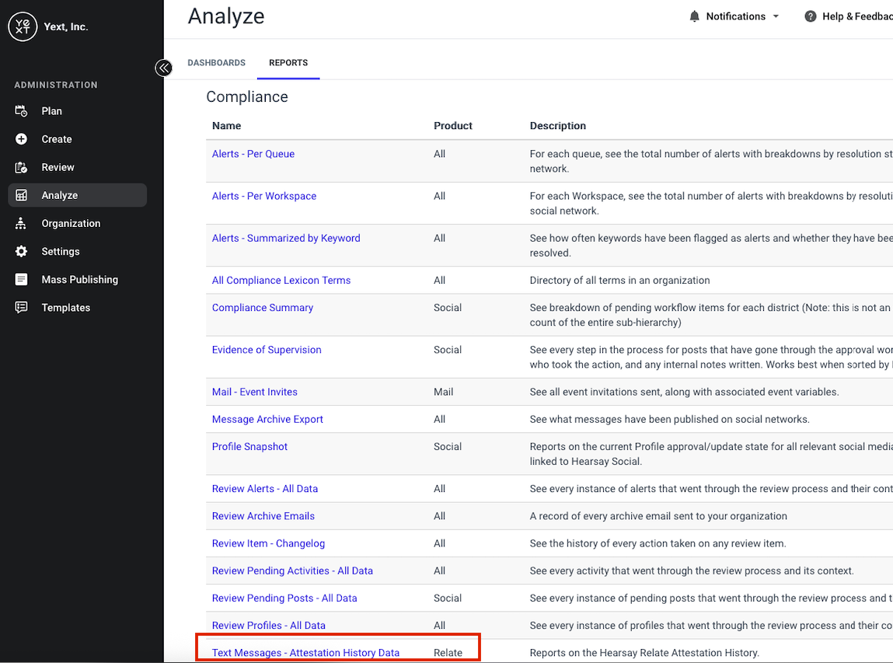Screen dimensions: 893x663
Task: Open the Compliance Summary report
Action: (263, 308)
